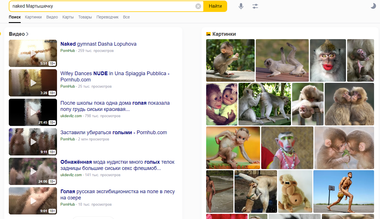Switch to the Картинки tab

(33, 17)
